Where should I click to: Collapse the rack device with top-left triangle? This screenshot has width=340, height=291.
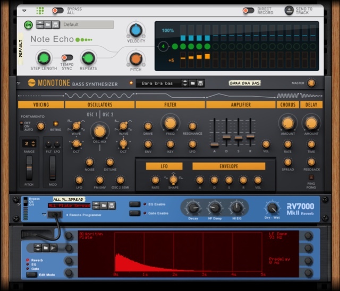pyautogui.click(x=24, y=10)
